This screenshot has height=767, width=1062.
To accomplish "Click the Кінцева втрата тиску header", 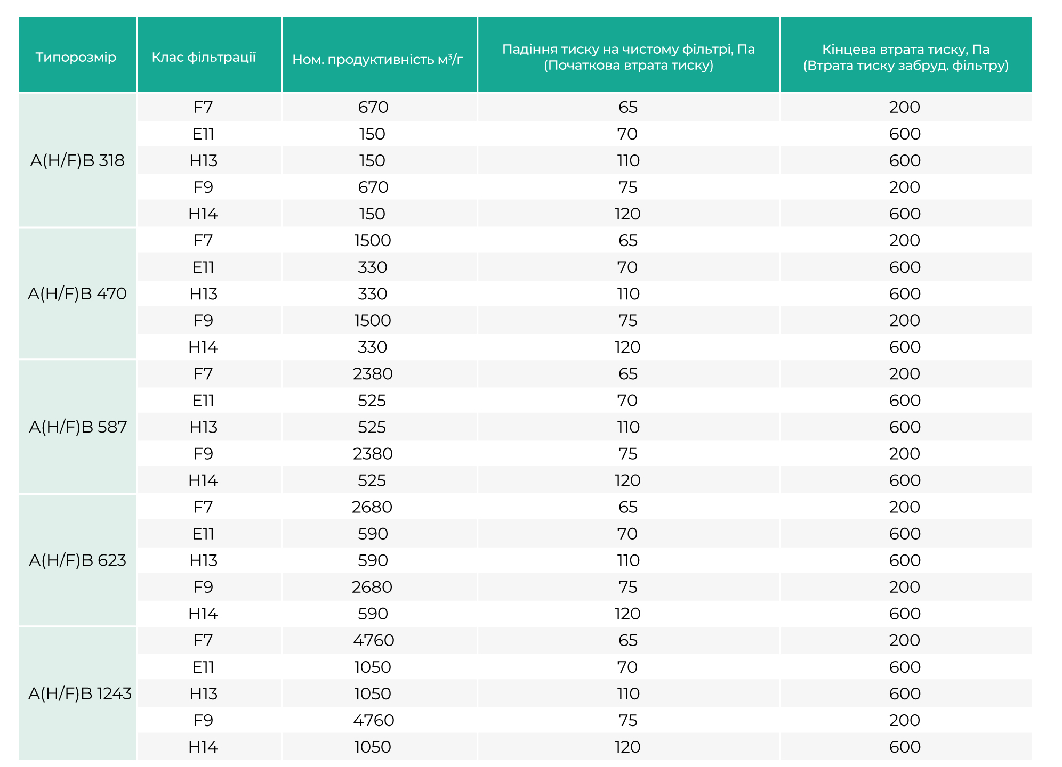I will (906, 54).
